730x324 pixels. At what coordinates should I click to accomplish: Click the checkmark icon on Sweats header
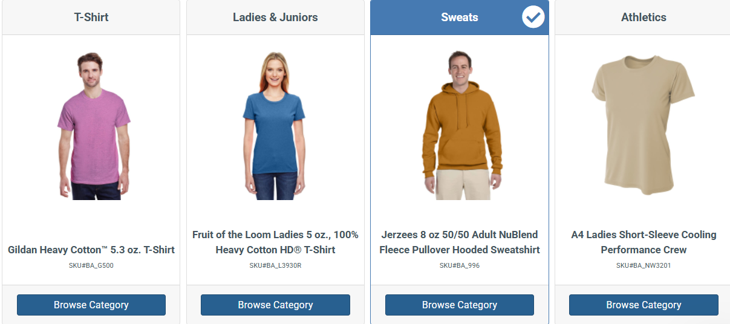533,18
